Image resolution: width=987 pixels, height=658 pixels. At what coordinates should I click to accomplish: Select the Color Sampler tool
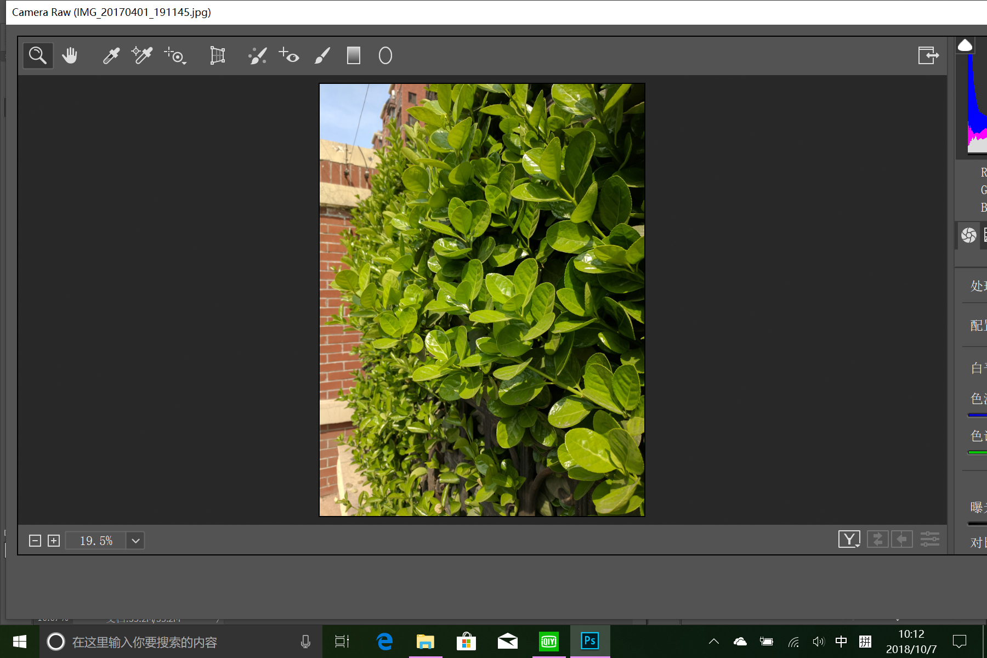[141, 55]
